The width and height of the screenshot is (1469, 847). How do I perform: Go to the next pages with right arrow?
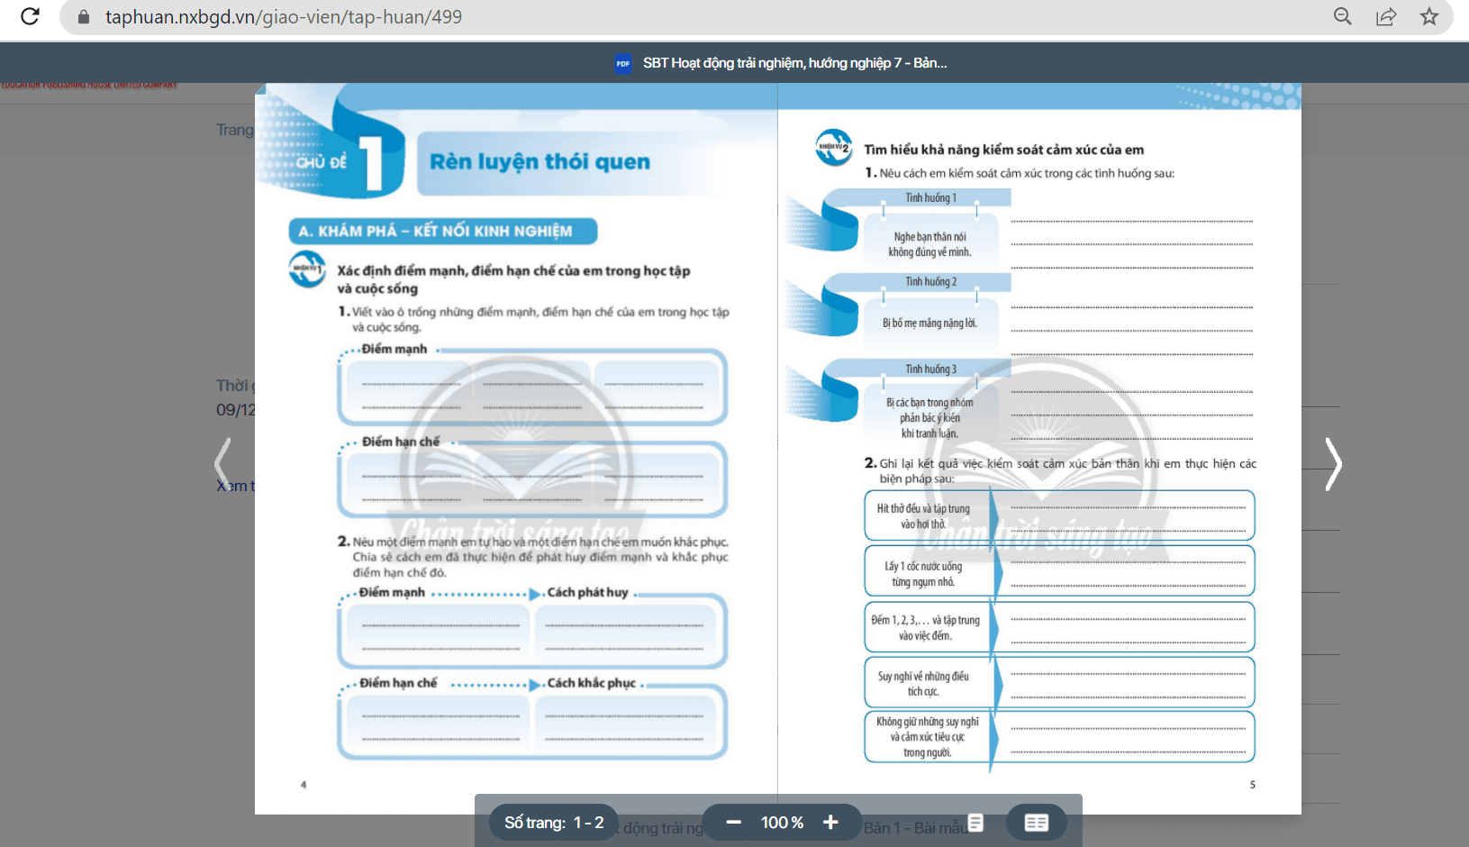pyautogui.click(x=1333, y=464)
